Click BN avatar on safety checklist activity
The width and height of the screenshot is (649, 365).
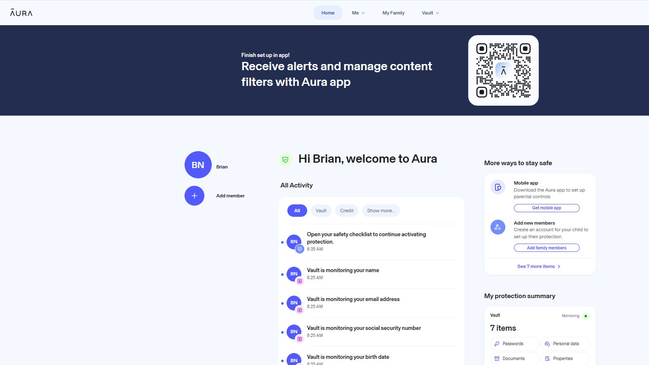294,242
